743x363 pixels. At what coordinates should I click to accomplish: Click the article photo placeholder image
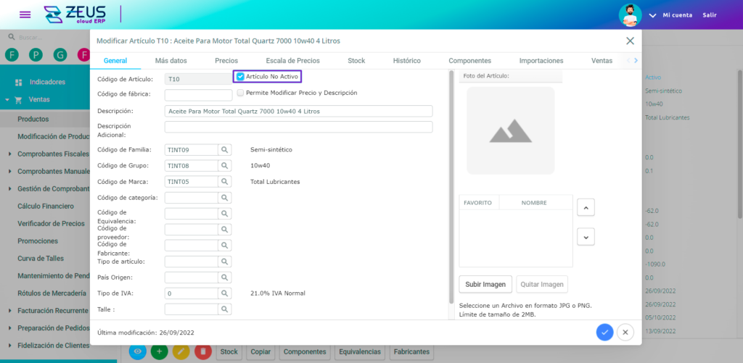(510, 130)
